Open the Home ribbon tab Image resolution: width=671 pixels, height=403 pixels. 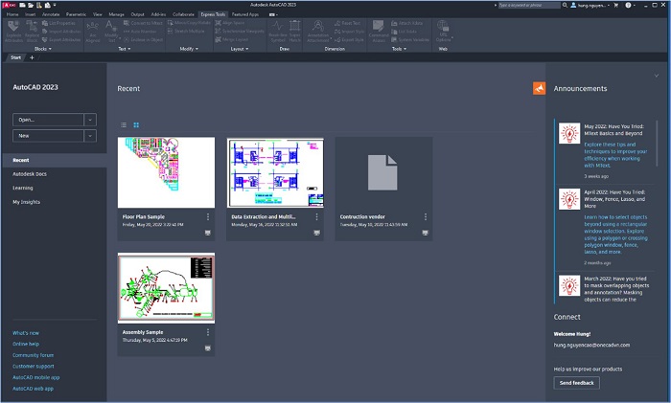12,14
